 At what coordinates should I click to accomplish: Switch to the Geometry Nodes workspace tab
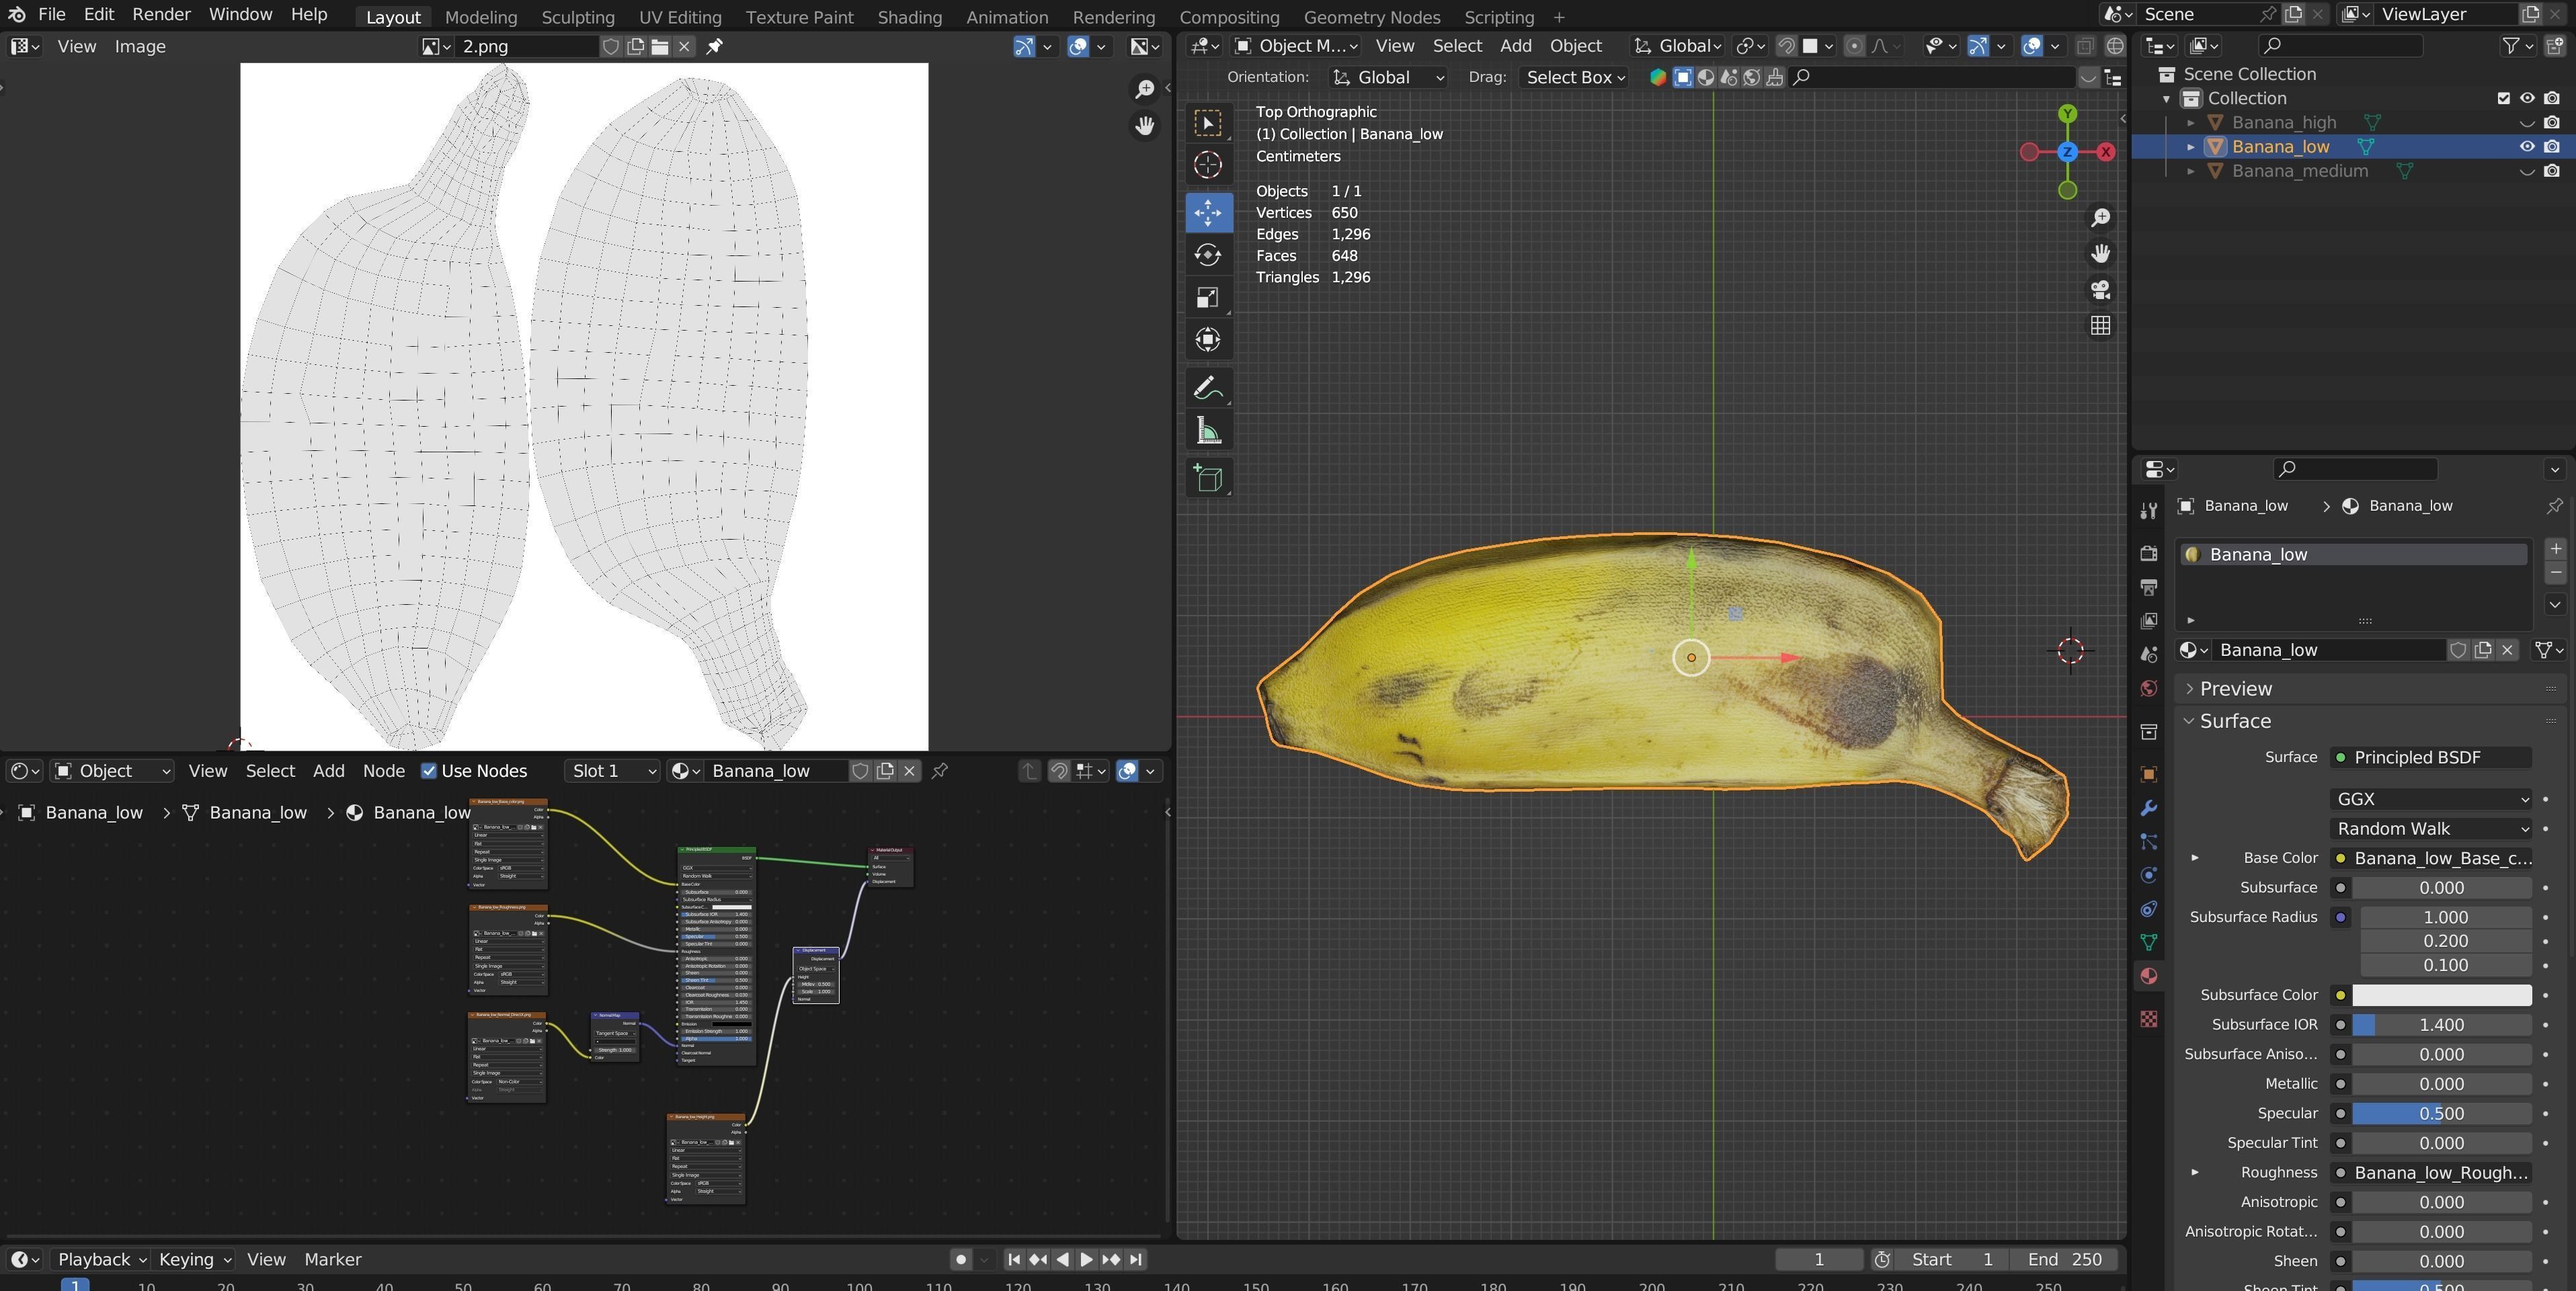coord(1371,17)
